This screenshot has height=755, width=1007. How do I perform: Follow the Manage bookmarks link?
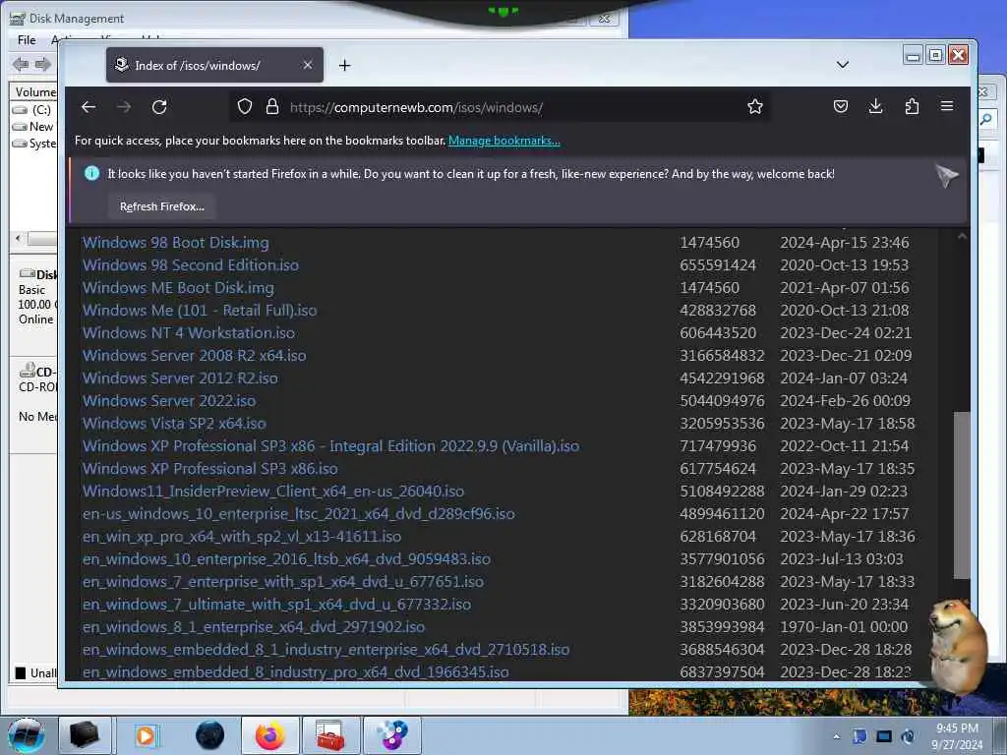pyautogui.click(x=504, y=141)
